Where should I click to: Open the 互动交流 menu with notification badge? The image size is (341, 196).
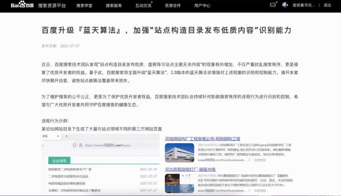click(143, 6)
